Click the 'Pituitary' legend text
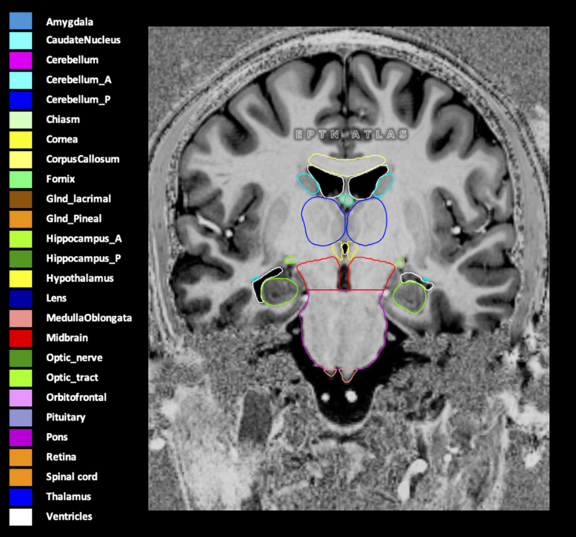 pos(66,417)
